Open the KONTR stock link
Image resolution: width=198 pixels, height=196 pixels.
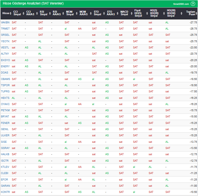[5, 192]
